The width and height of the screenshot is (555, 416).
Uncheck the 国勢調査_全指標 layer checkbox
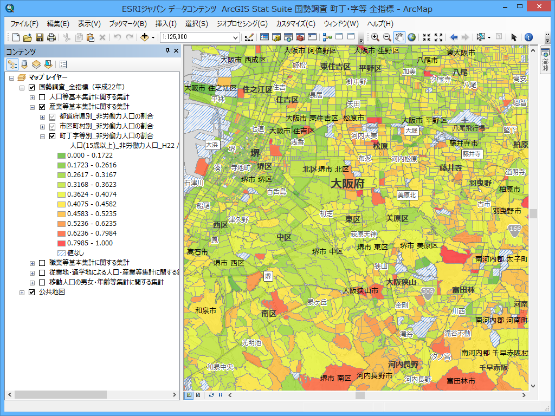31,87
